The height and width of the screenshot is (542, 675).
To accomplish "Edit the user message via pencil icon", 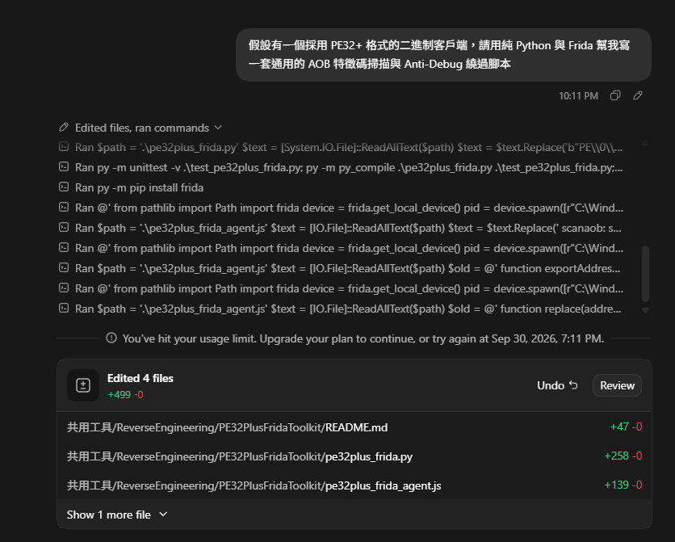I will coord(638,95).
